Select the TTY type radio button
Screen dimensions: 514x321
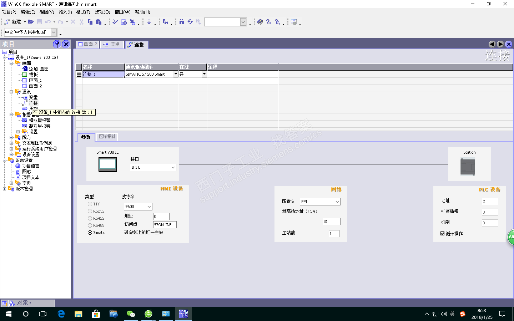pyautogui.click(x=90, y=204)
